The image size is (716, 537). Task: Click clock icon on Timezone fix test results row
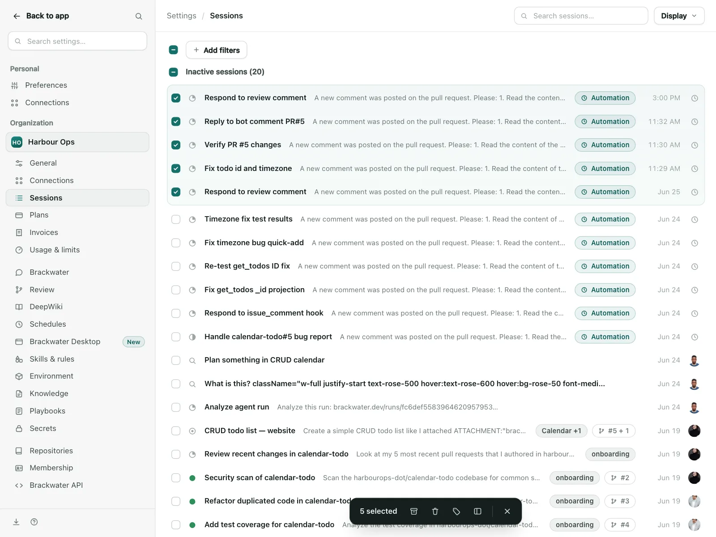click(x=695, y=219)
